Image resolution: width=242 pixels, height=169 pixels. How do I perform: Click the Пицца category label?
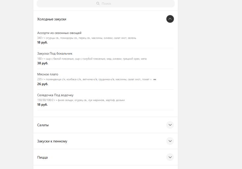coord(42,157)
